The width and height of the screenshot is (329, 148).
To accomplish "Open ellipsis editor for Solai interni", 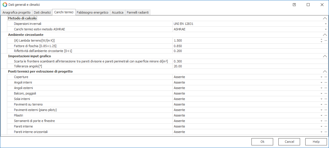I will tap(326, 99).
